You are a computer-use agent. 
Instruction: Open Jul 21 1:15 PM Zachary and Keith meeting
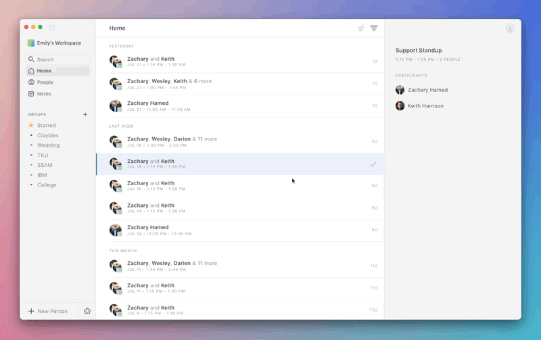[240, 62]
